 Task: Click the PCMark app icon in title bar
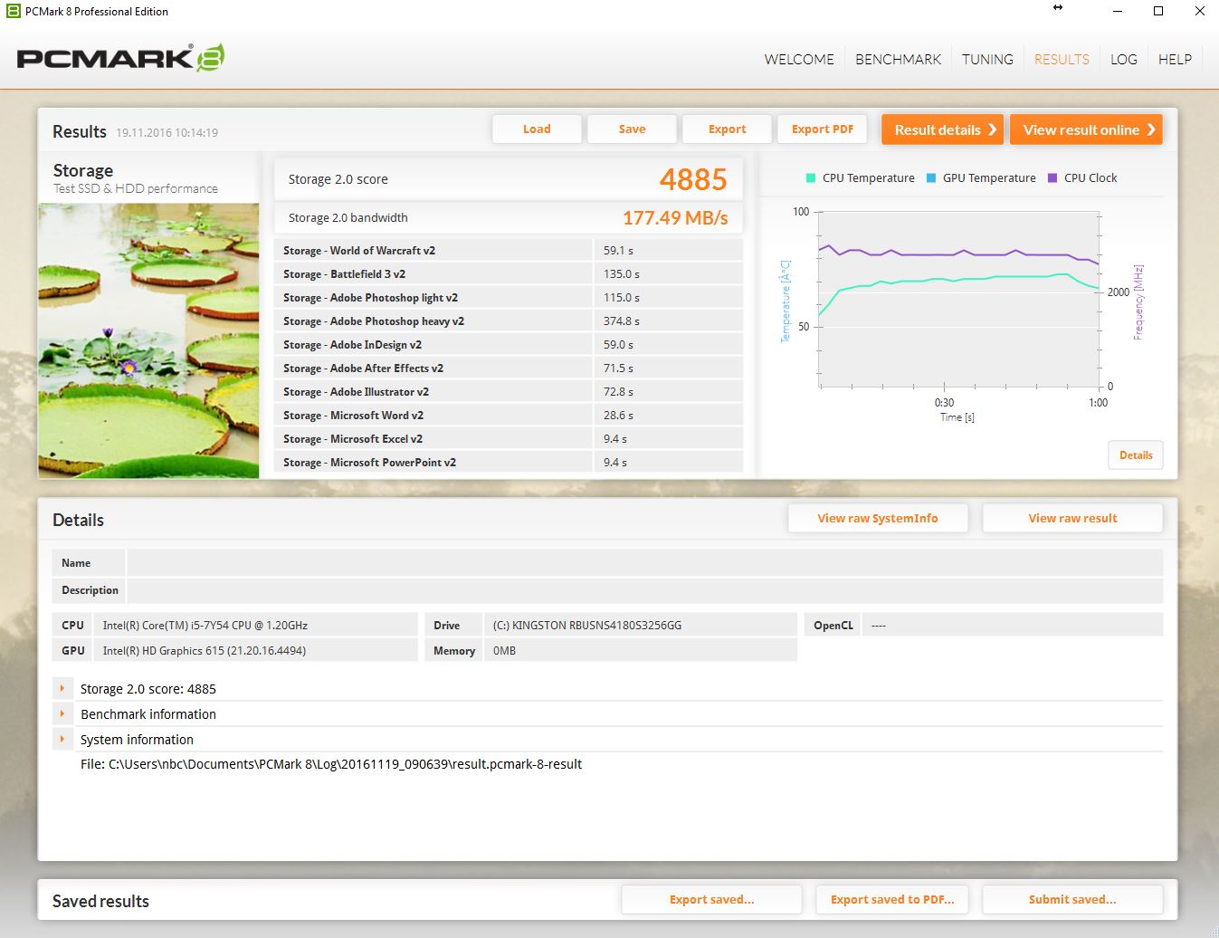coord(13,12)
